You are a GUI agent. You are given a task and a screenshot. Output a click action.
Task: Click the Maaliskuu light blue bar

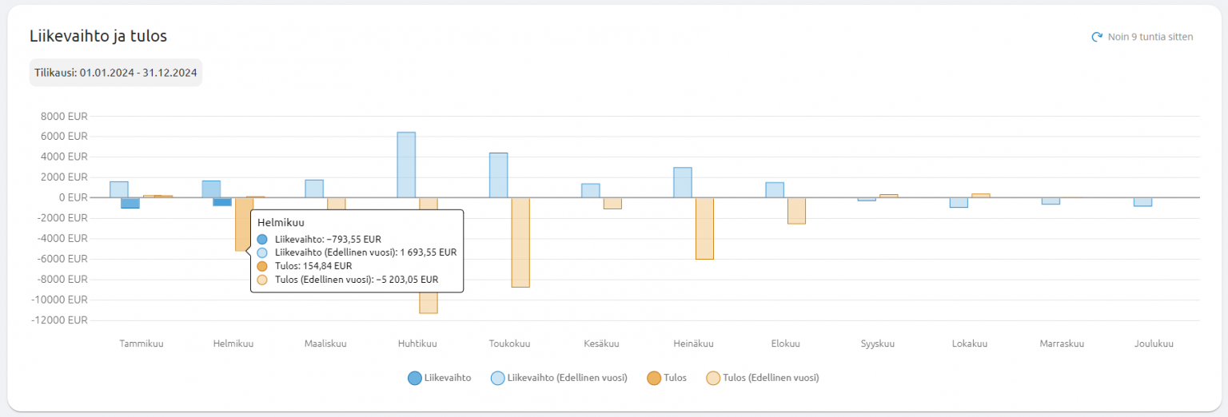[x=314, y=189]
